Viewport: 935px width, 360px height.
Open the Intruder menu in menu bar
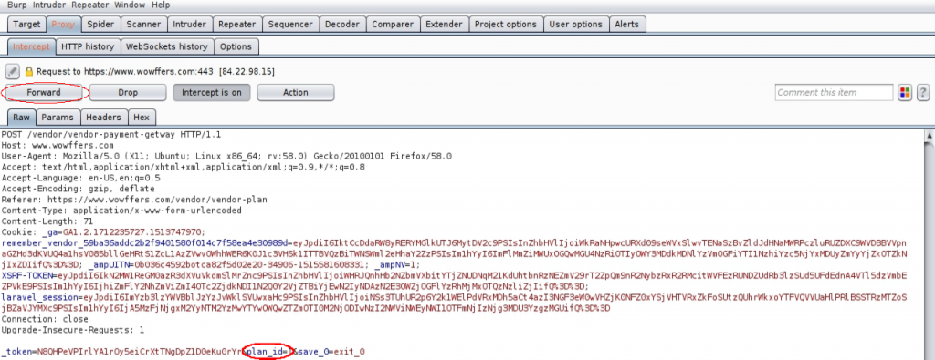click(49, 5)
